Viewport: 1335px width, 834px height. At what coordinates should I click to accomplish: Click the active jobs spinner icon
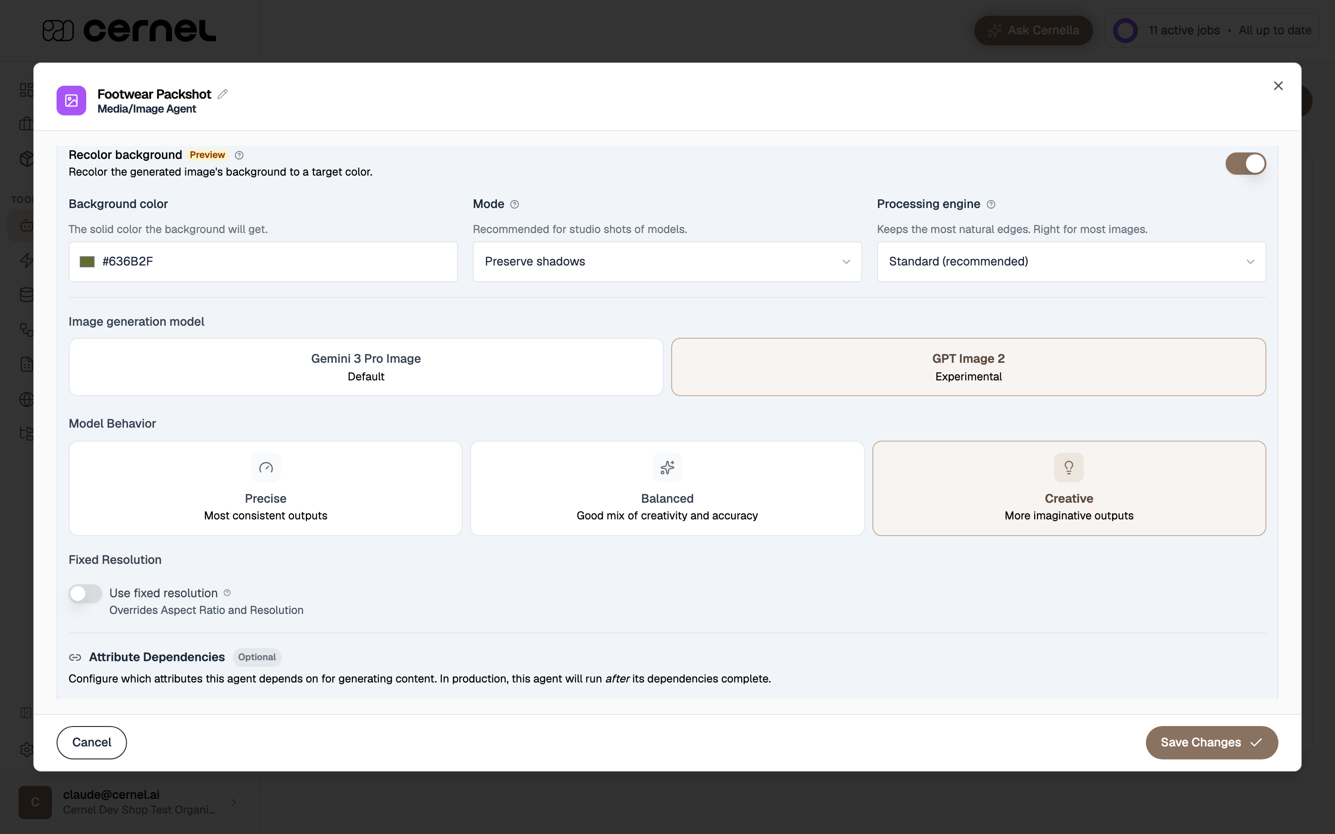coord(1125,30)
